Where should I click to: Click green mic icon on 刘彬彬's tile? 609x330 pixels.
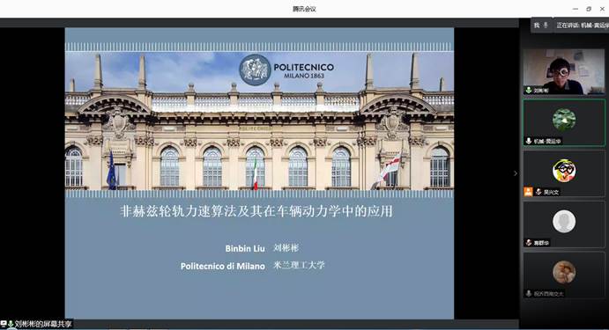[528, 90]
